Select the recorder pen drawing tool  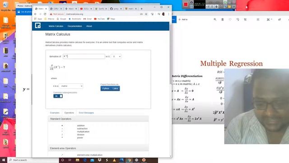pyautogui.click(x=225, y=6)
